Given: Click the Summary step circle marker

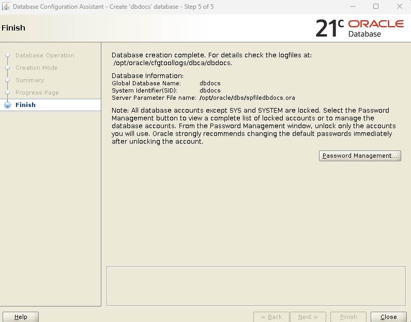Looking at the screenshot, I should click(8, 80).
